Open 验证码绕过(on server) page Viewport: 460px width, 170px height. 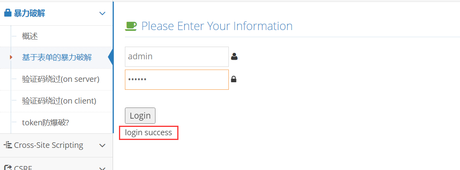click(61, 79)
